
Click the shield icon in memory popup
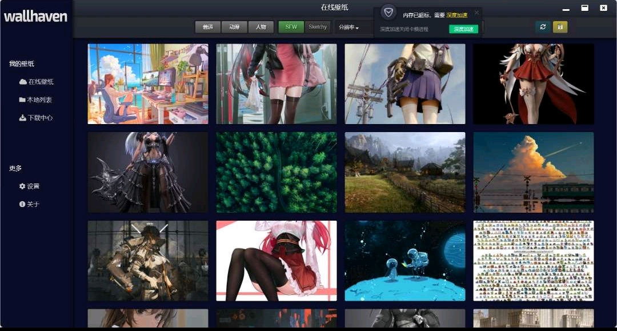coord(388,13)
